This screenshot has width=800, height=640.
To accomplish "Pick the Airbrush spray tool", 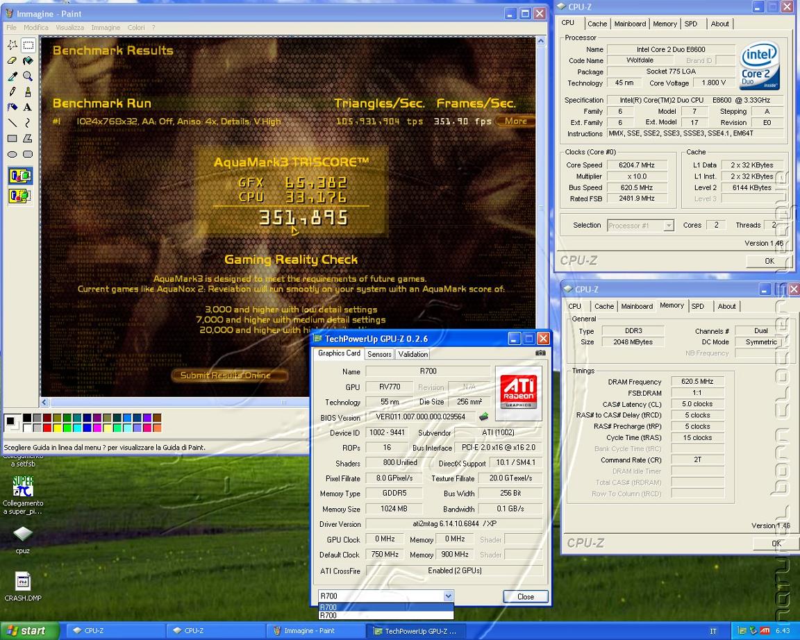I will (12, 107).
